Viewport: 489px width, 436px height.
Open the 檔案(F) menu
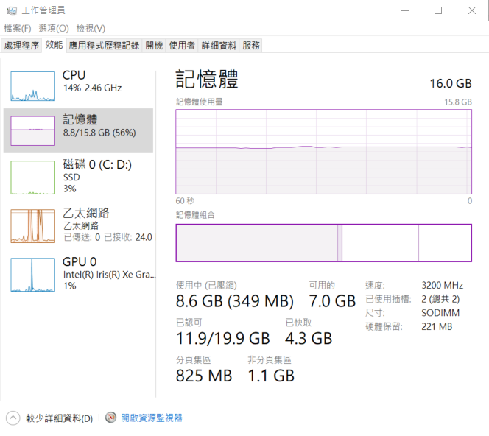pyautogui.click(x=18, y=29)
